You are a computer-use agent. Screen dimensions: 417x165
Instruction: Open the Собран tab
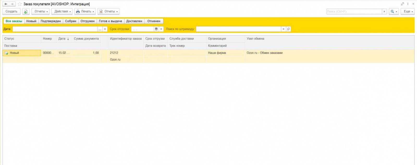coord(71,21)
